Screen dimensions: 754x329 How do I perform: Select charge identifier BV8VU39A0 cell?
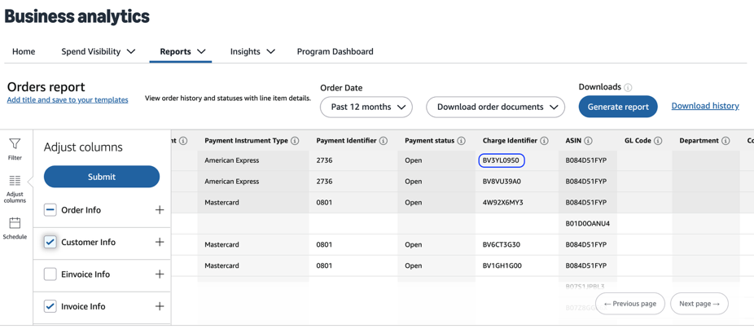coord(502,182)
